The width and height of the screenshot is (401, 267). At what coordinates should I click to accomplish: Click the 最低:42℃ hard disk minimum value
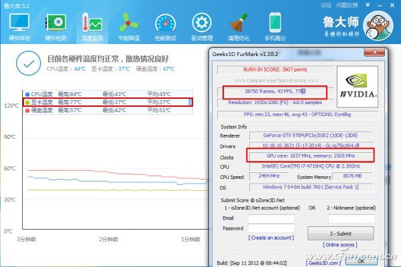(x=114, y=110)
